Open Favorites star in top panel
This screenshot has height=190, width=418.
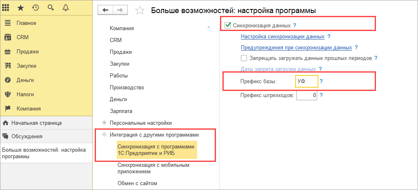[x=21, y=8]
